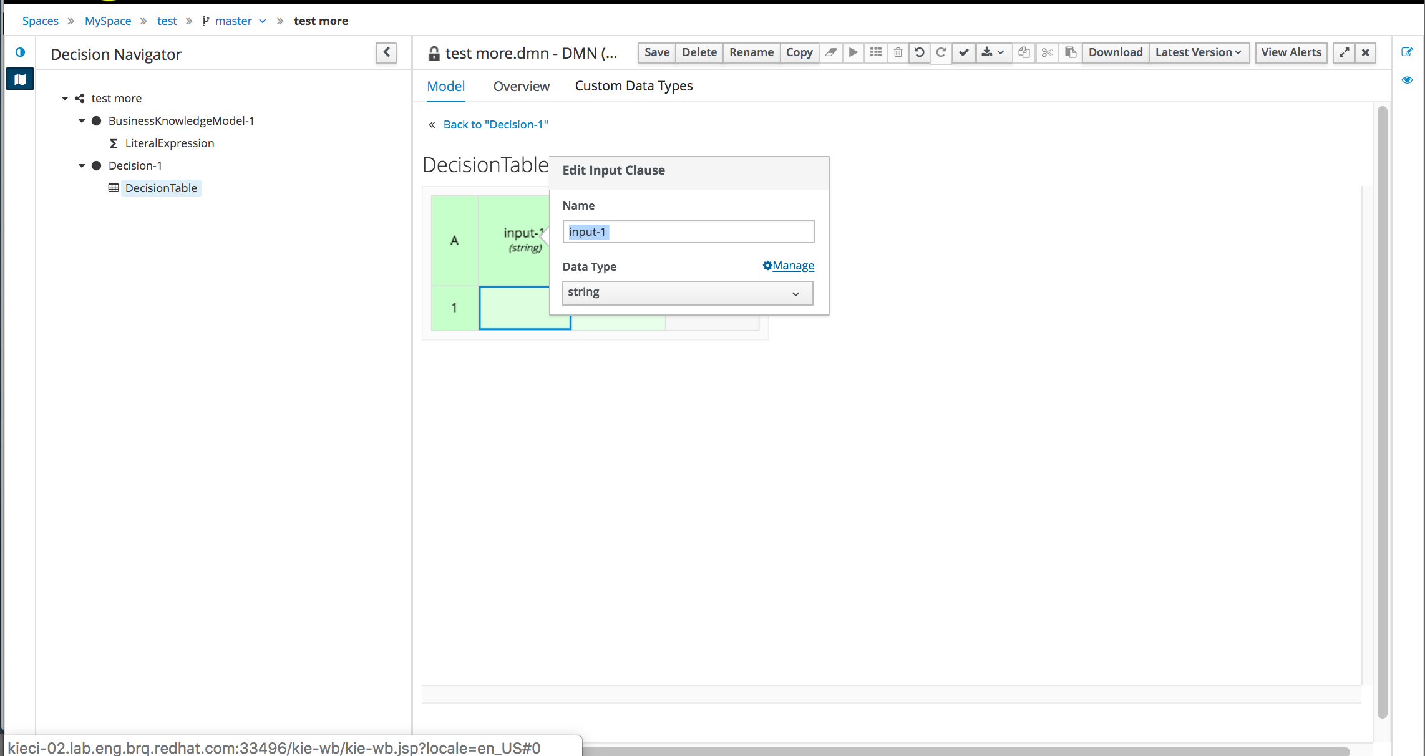Switch to the Overview tab

pos(521,86)
